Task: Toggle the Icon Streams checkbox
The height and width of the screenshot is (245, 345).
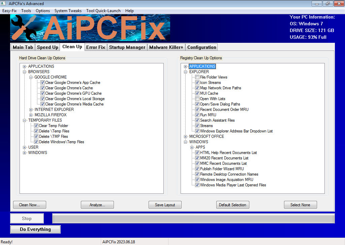Action: pos(197,83)
